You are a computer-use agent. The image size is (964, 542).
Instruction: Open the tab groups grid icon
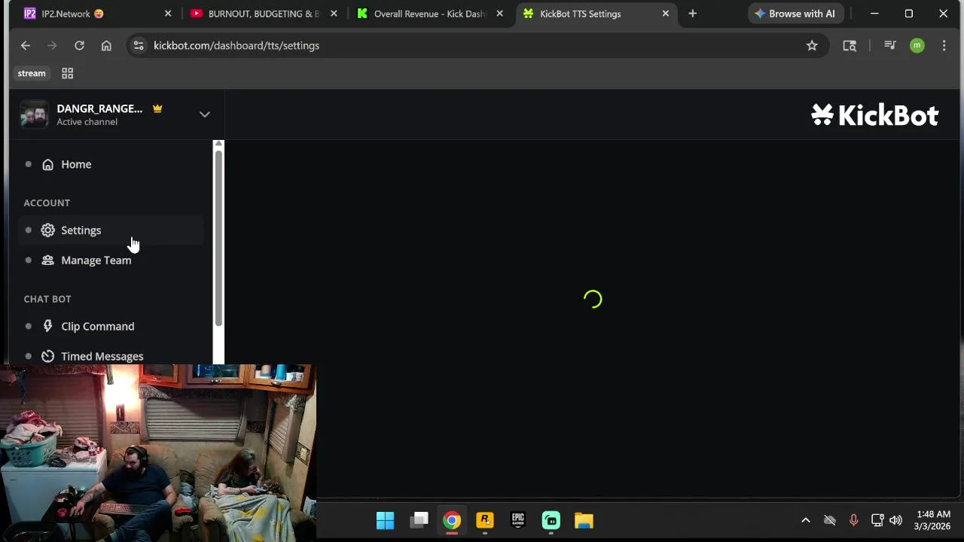pos(67,73)
